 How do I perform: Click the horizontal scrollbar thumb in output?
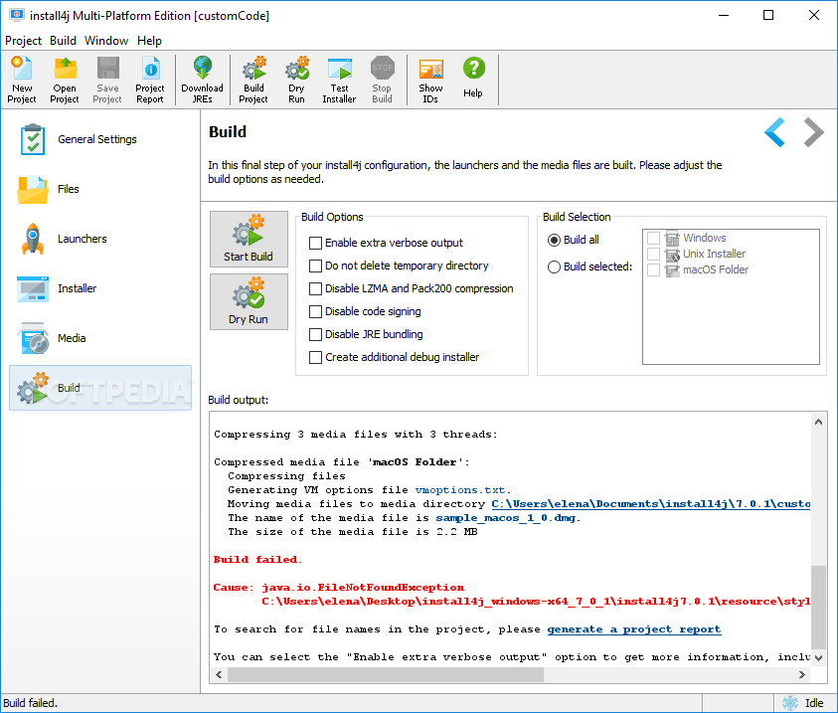(x=386, y=674)
